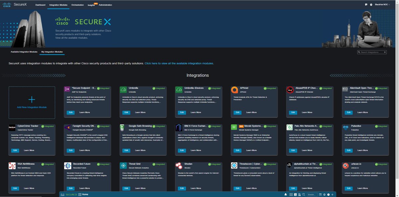Clear the Search Integrations field with X
399x197 pixels.
coord(385,52)
